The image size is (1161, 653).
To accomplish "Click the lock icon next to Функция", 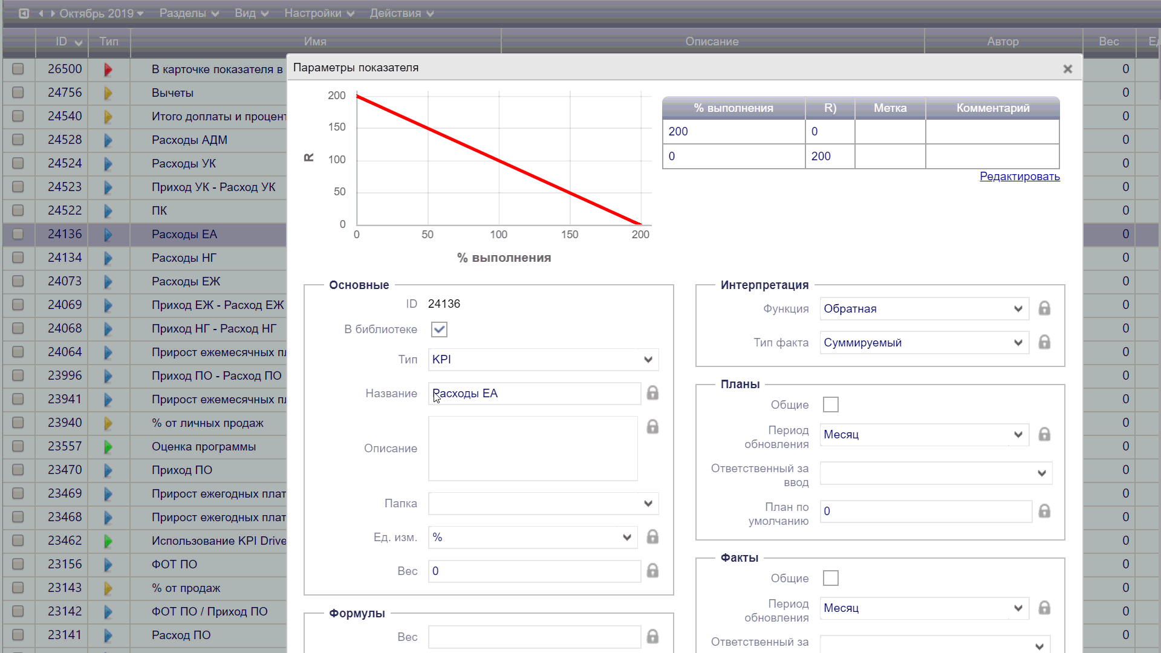I will click(x=1044, y=308).
